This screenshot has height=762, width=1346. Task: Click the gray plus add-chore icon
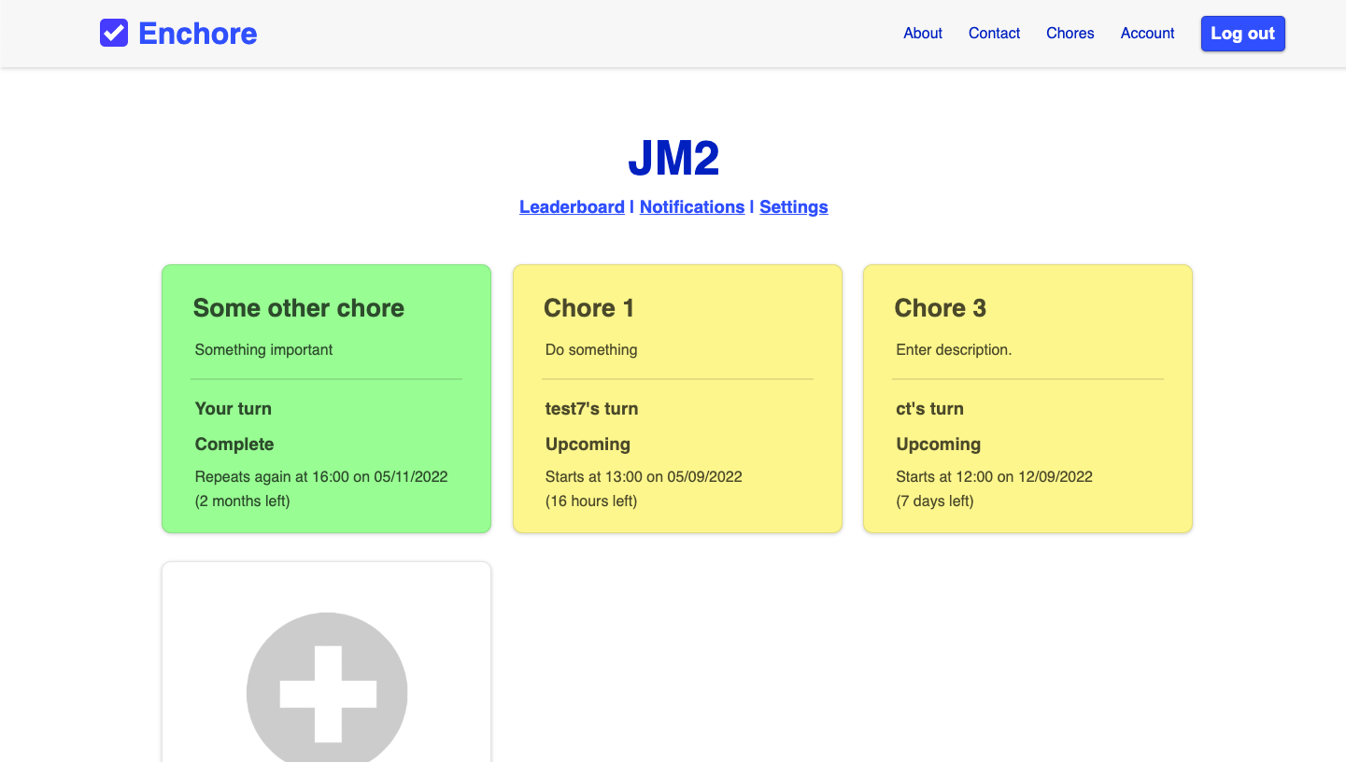[327, 692]
